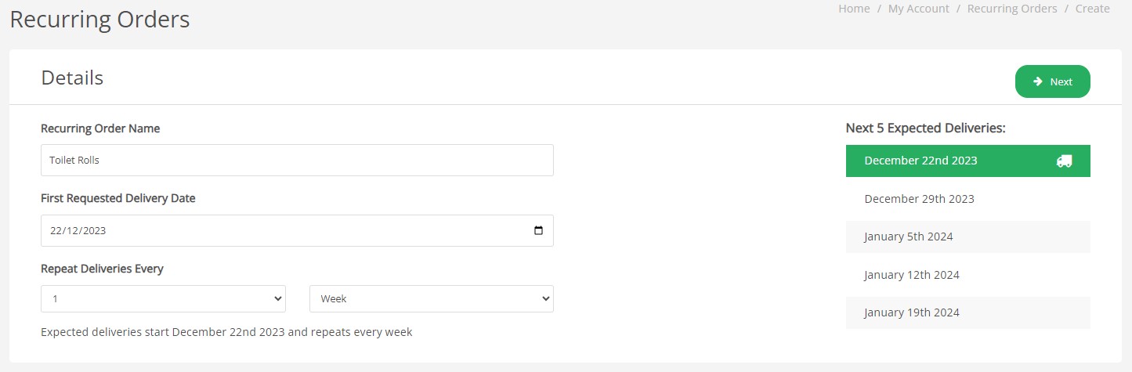Image resolution: width=1132 pixels, height=372 pixels.
Task: Select the January 19th 2024 delivery
Action: [x=912, y=312]
